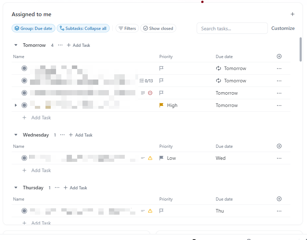Add Task in the Tomorrow group header
Image resolution: width=307 pixels, height=240 pixels.
pos(78,45)
